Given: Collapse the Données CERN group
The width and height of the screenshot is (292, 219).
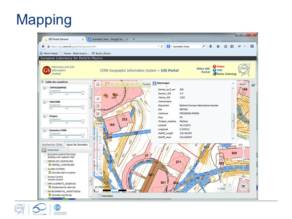Looking at the screenshot, I should pyautogui.click(x=48, y=130).
